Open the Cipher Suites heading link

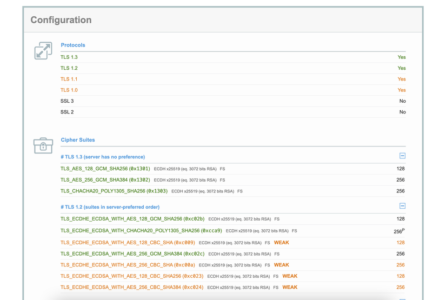[78, 140]
